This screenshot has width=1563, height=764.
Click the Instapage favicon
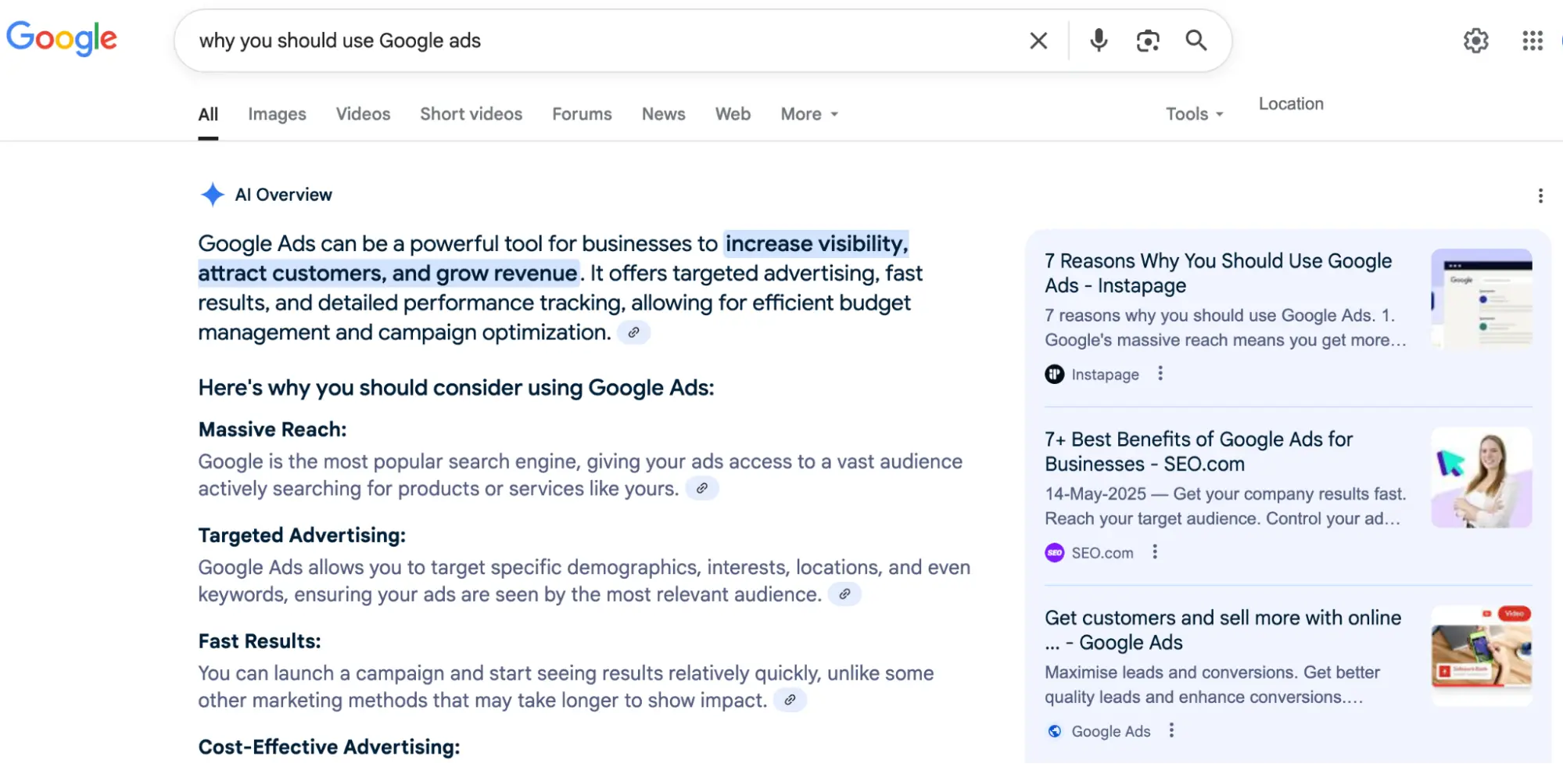pos(1055,375)
